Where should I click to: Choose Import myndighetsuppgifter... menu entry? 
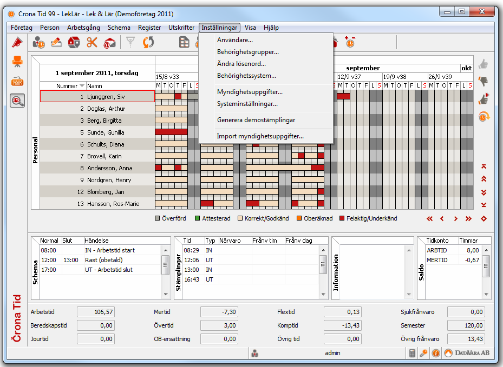tap(266, 136)
